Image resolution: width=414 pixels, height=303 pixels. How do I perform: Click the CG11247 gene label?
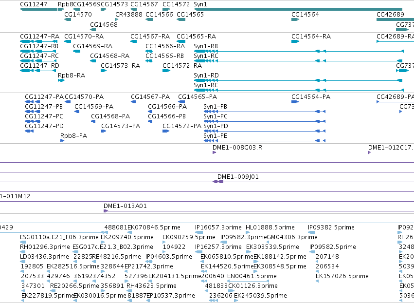point(34,4)
